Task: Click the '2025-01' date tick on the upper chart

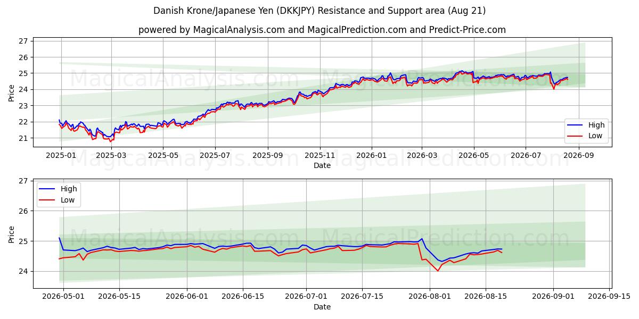Action: pyautogui.click(x=61, y=155)
